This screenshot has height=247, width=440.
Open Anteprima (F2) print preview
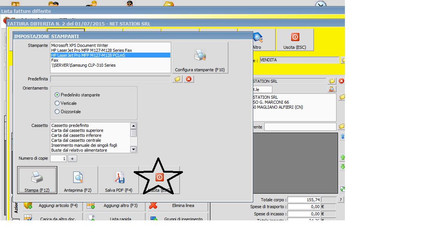coord(78,180)
